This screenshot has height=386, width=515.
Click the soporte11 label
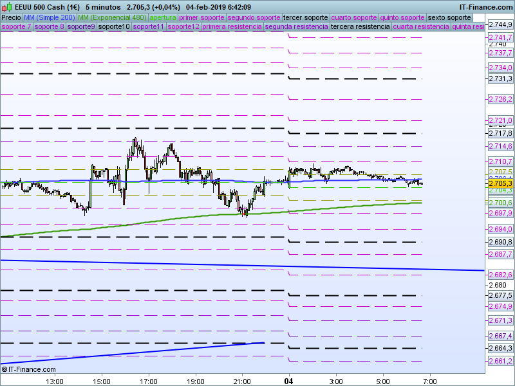coord(149,26)
